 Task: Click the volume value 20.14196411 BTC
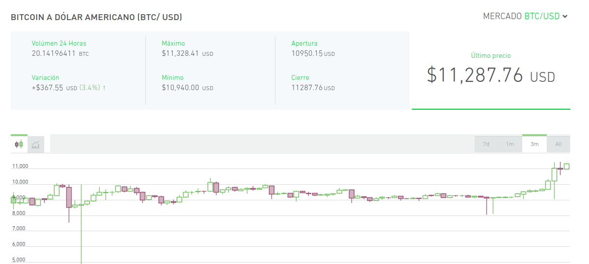(60, 53)
